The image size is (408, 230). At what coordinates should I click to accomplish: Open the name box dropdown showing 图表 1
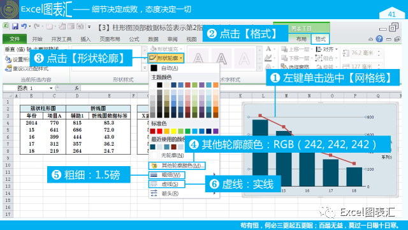click(x=51, y=88)
